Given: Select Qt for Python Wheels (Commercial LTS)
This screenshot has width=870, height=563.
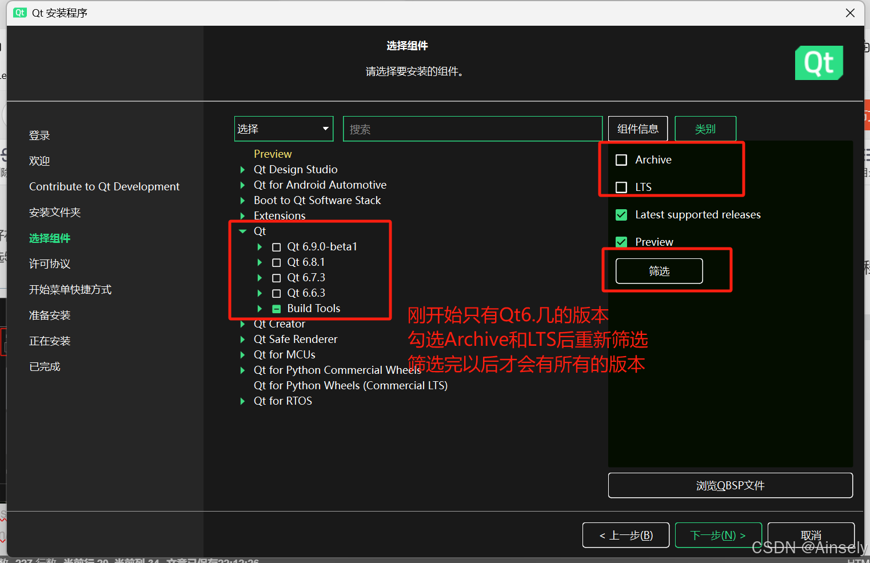Looking at the screenshot, I should click(350, 386).
